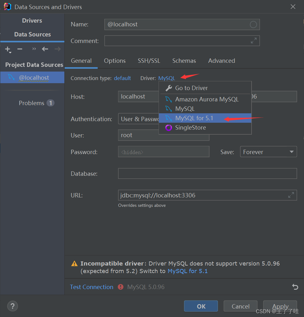Screen dimensions: 304x317
Task: Expand the URL field with arrows icon
Action: (291, 195)
